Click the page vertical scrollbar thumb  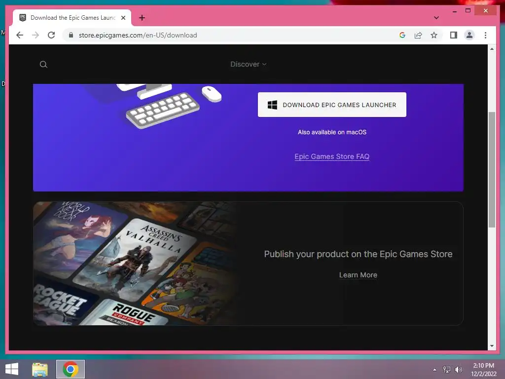tap(492, 170)
